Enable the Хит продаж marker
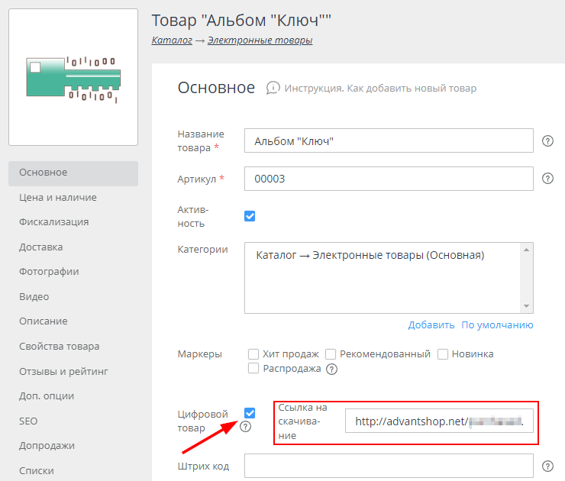This screenshot has width=565, height=481. (x=253, y=354)
